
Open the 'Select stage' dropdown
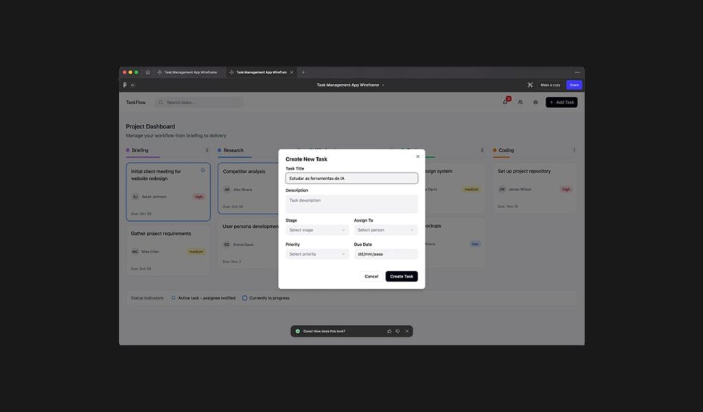pyautogui.click(x=316, y=229)
